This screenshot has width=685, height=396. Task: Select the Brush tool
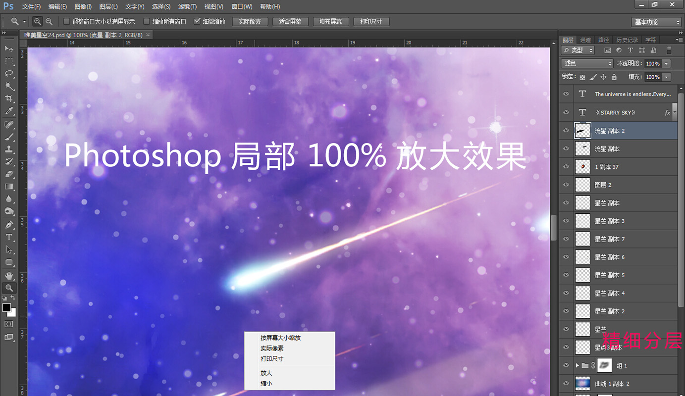9,137
